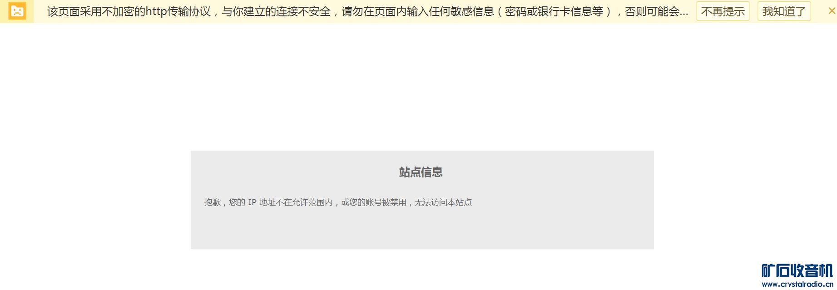Select the 不再提示 button
The image size is (837, 290).
723,11
